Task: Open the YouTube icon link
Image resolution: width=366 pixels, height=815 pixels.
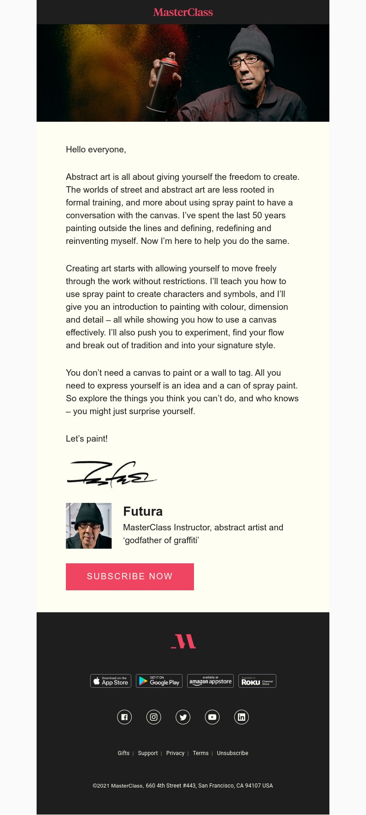Action: tap(212, 717)
